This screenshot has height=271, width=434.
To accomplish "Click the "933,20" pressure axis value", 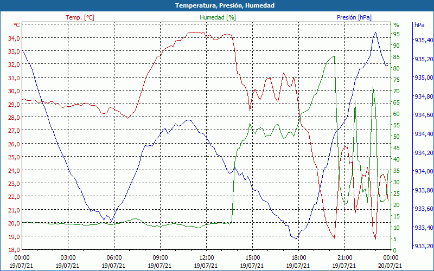I will pyautogui.click(x=424, y=247).
